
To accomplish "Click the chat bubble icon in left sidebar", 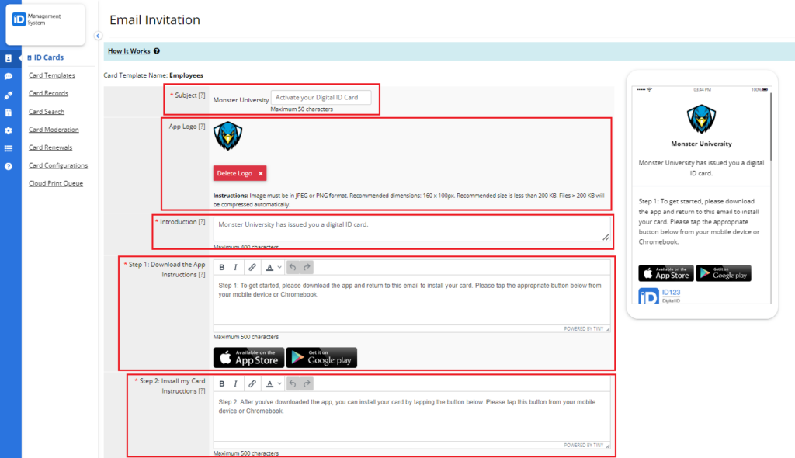I will tap(9, 76).
